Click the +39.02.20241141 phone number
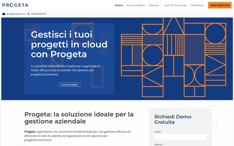This screenshot has height=146, width=234. (x=38, y=14)
